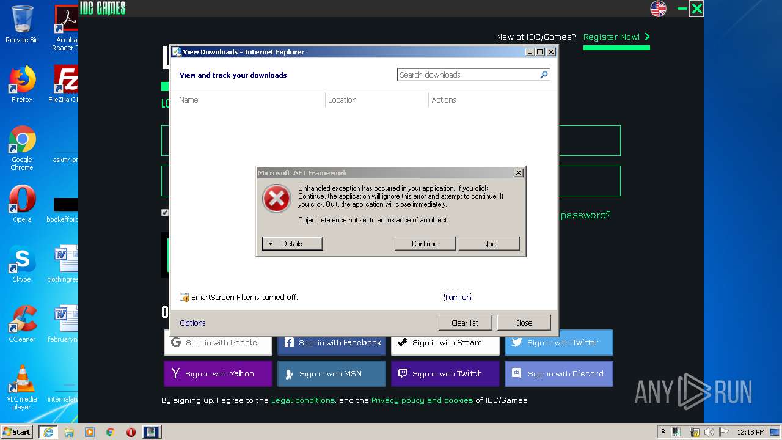Click IDC Games launcher taskbar button
Viewport: 782px width, 440px height.
(151, 432)
